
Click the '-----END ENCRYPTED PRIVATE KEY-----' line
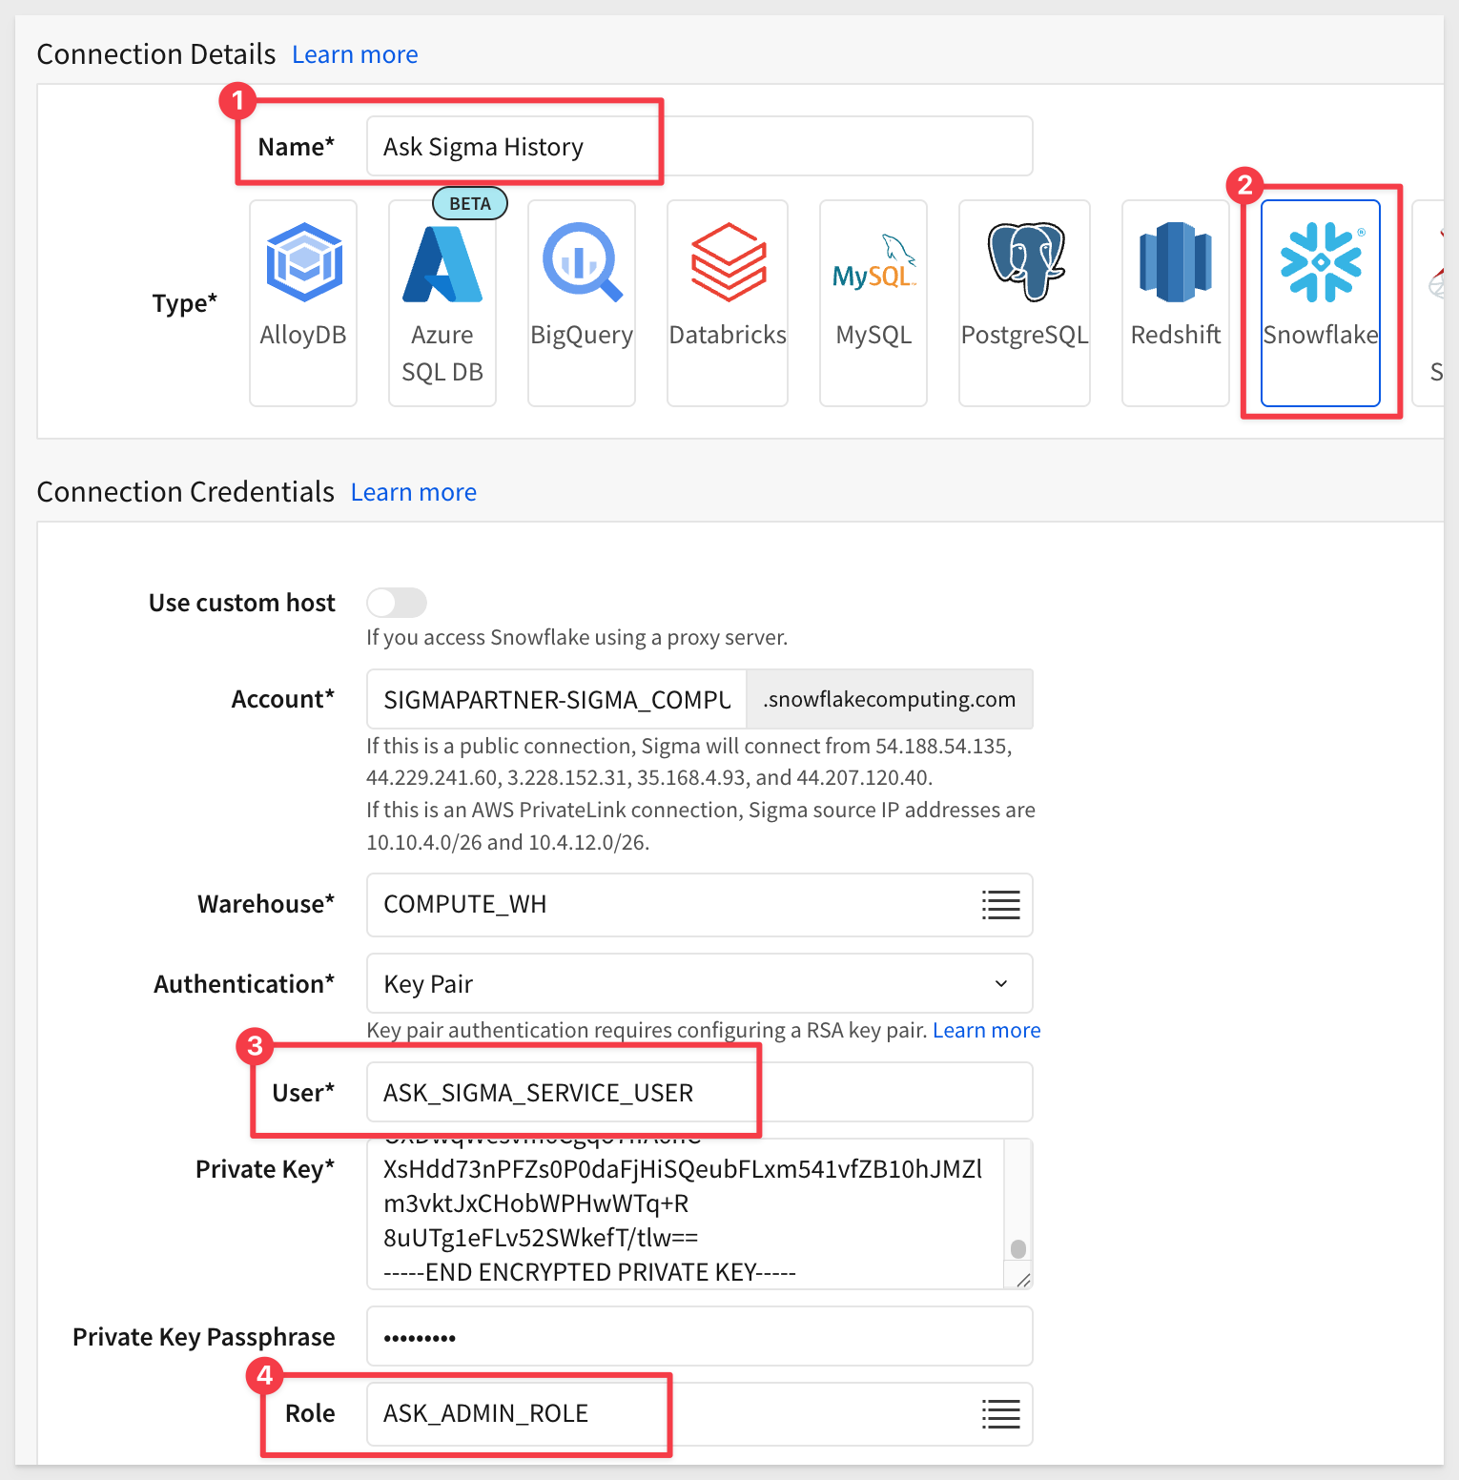tap(589, 1272)
